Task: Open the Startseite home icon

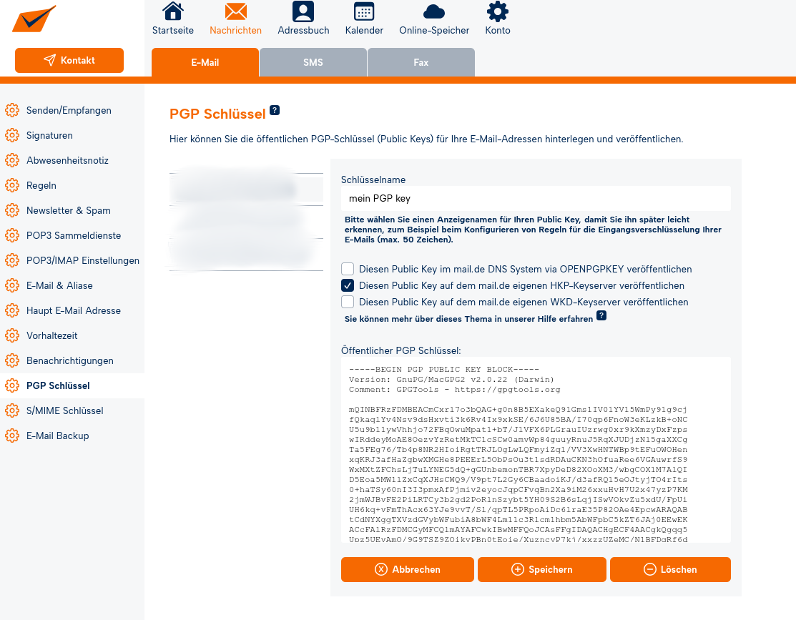Action: pyautogui.click(x=172, y=12)
